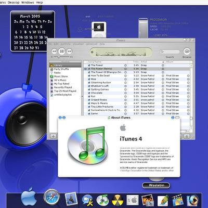Click the Browse eye button
Screen dimensions: 208x208
(x=187, y=51)
